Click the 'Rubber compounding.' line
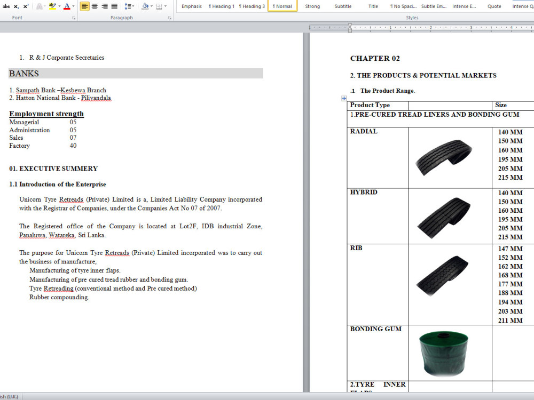 click(x=59, y=297)
